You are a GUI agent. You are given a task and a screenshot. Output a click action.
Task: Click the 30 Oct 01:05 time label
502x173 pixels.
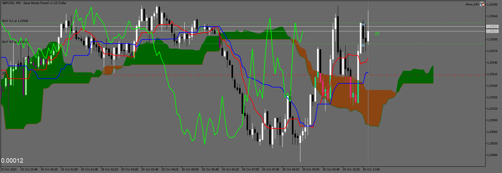coord(69,170)
